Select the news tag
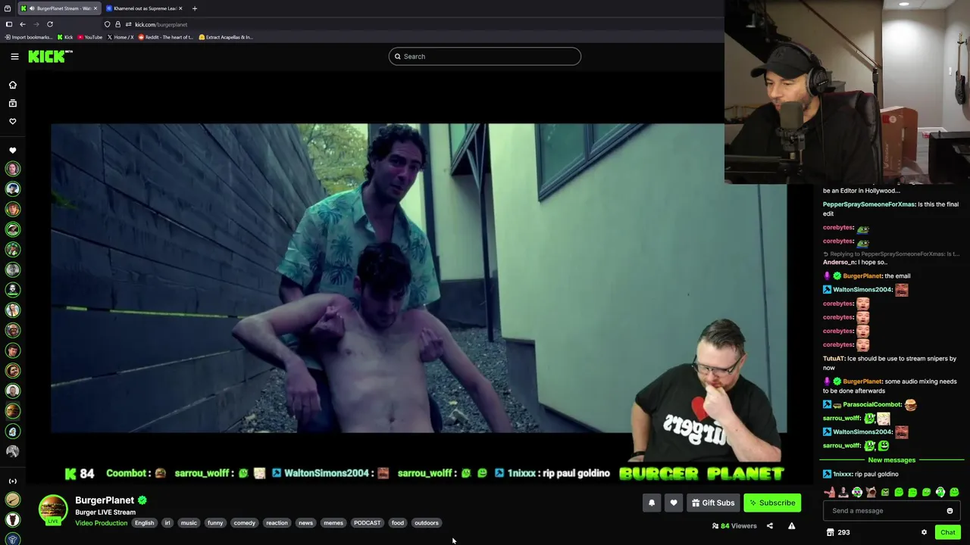Viewport: 970px width, 545px height. pos(305,523)
